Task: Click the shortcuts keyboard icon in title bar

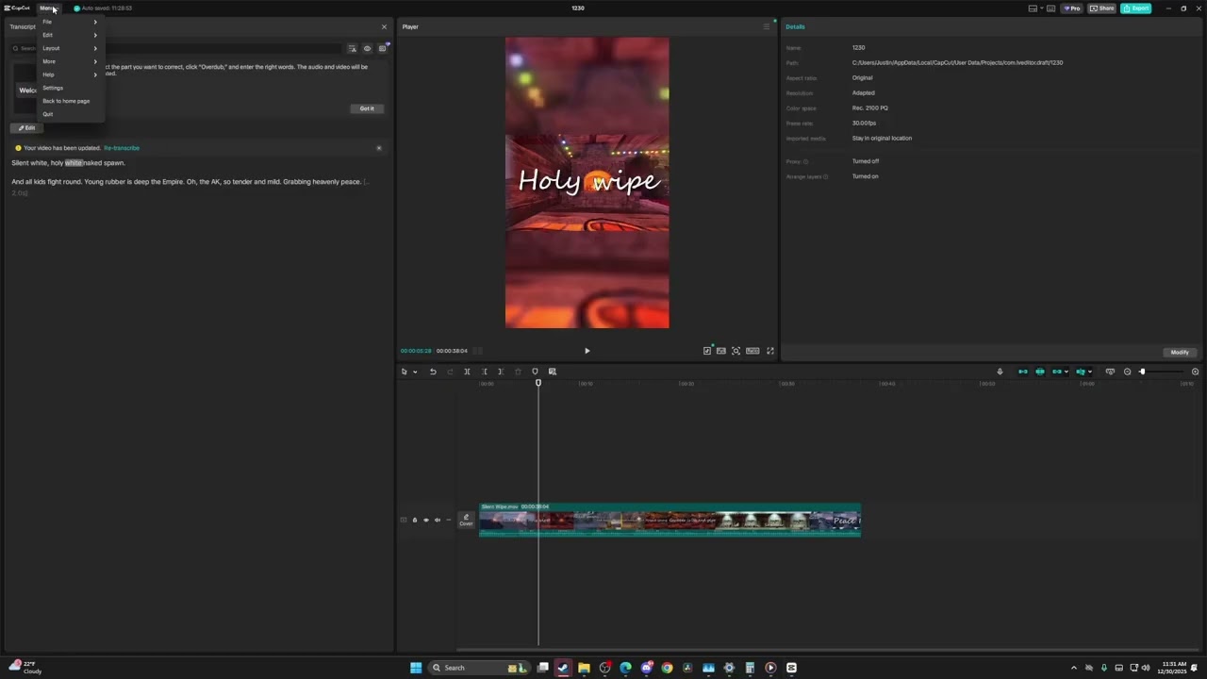Action: click(1051, 8)
